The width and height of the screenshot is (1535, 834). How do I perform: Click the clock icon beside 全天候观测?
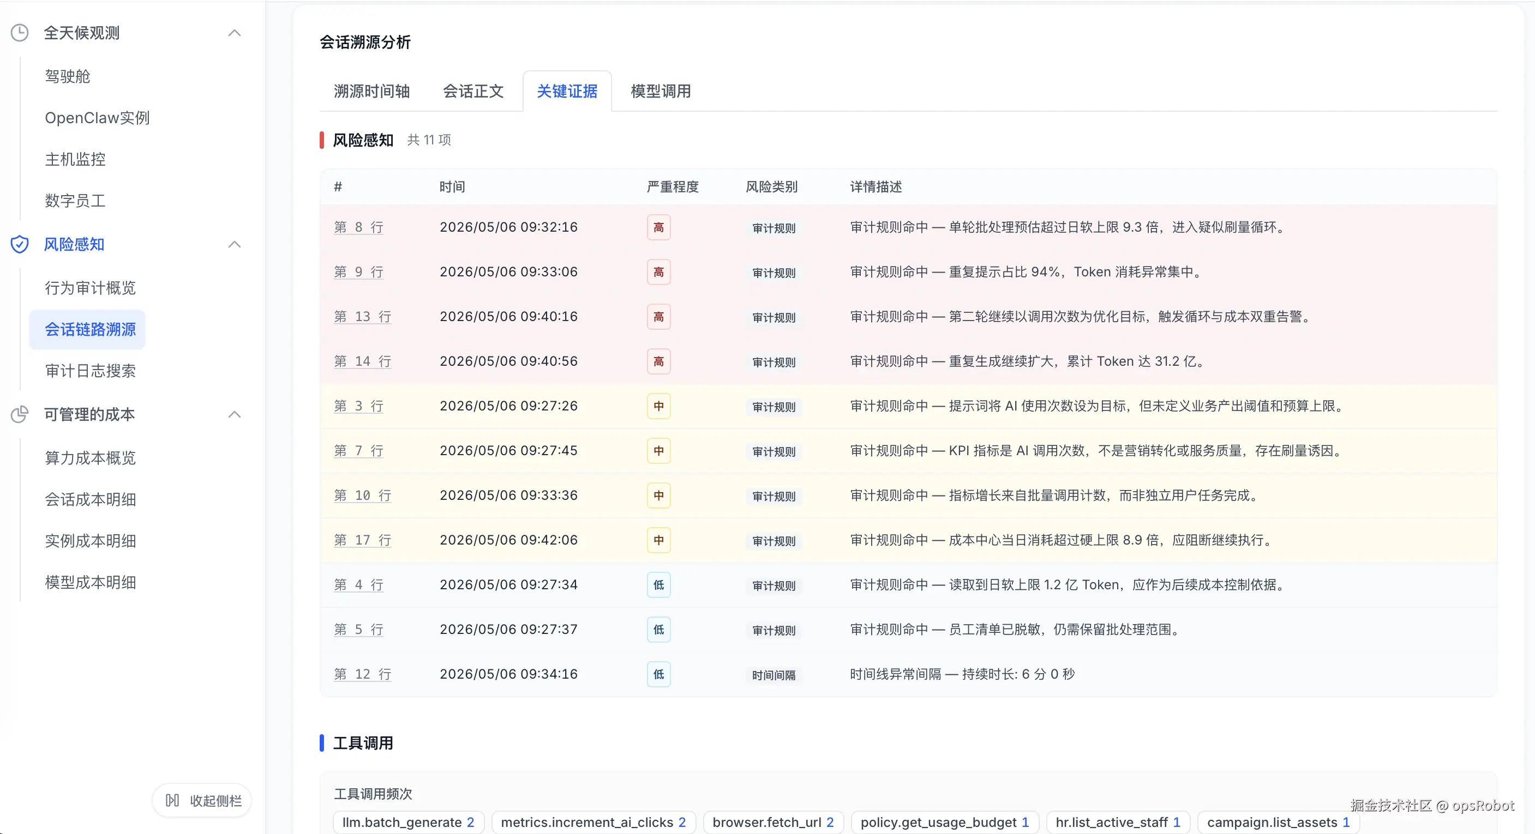[20, 33]
